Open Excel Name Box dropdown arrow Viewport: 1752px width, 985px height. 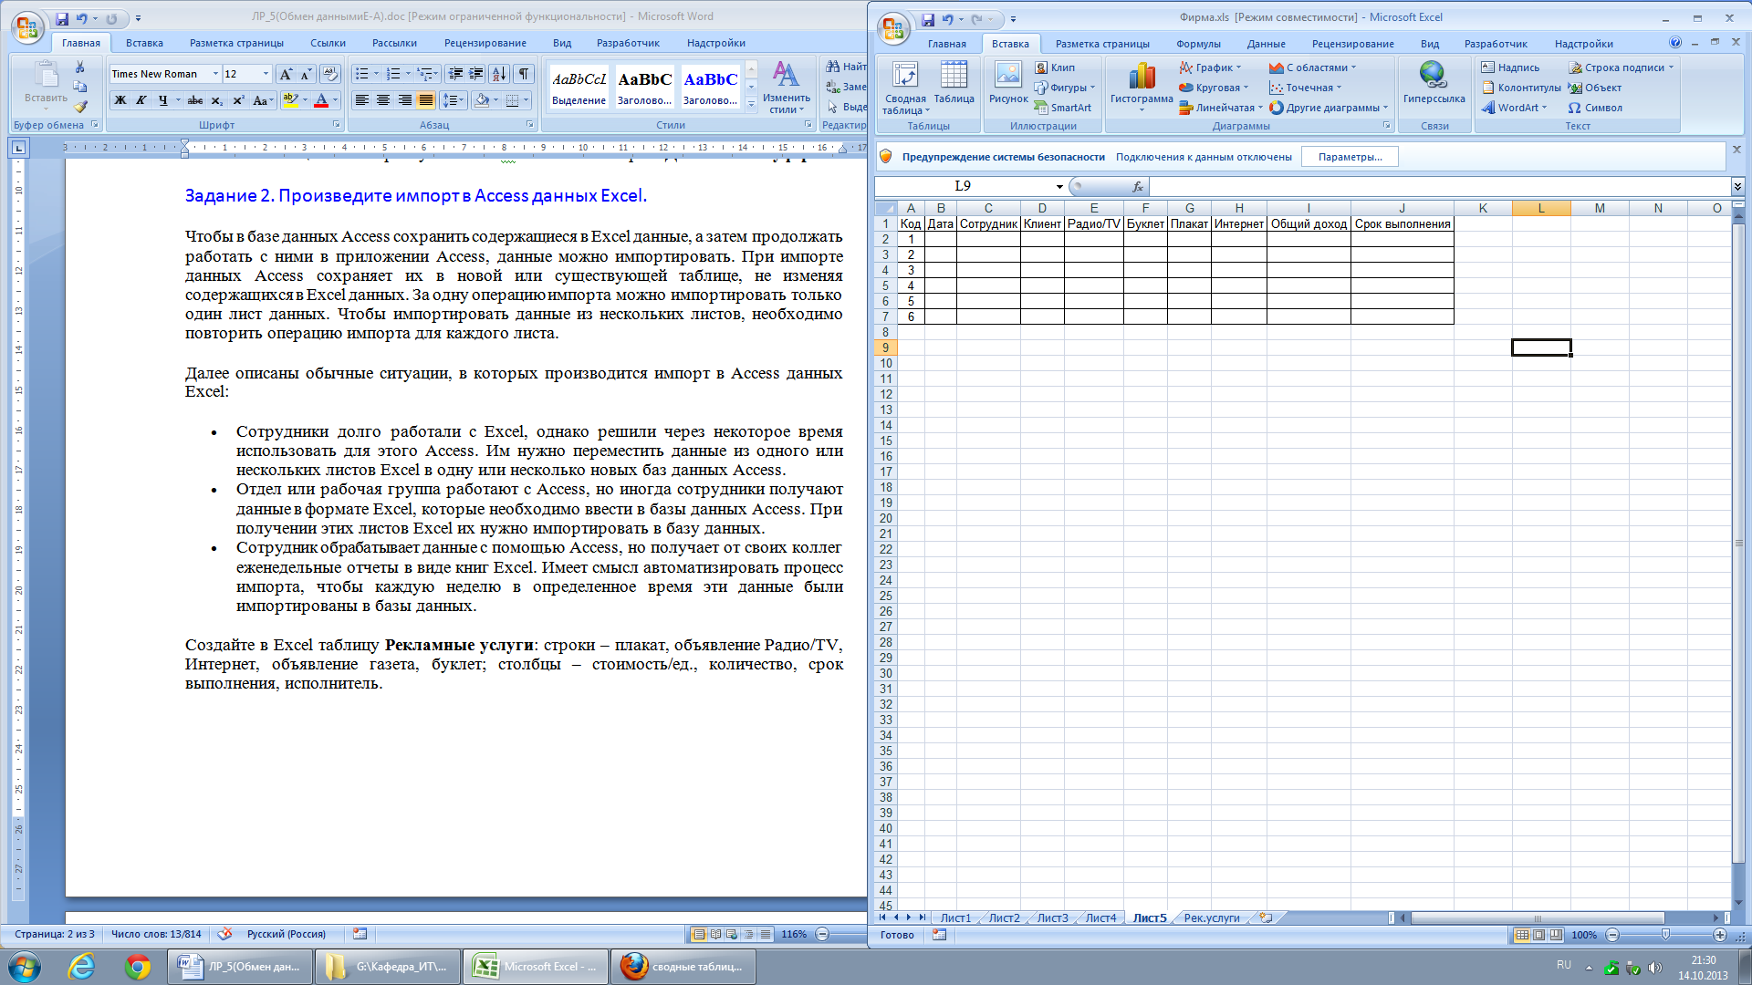(x=1059, y=186)
